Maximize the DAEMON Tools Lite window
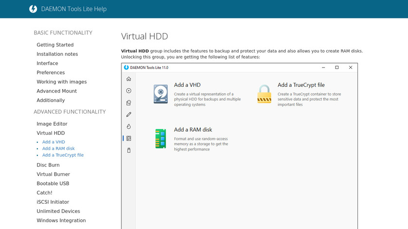Image resolution: width=408 pixels, height=229 pixels. pyautogui.click(x=337, y=67)
